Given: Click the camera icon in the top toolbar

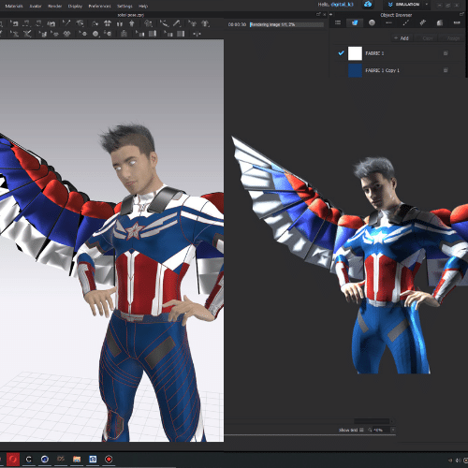Looking at the screenshot, I should pos(51,23).
